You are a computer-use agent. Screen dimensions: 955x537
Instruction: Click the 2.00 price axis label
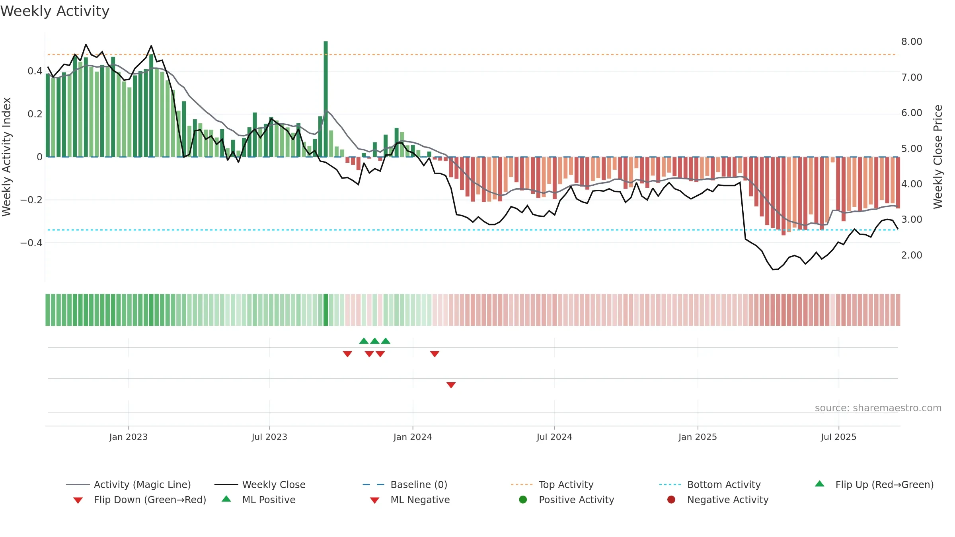912,255
